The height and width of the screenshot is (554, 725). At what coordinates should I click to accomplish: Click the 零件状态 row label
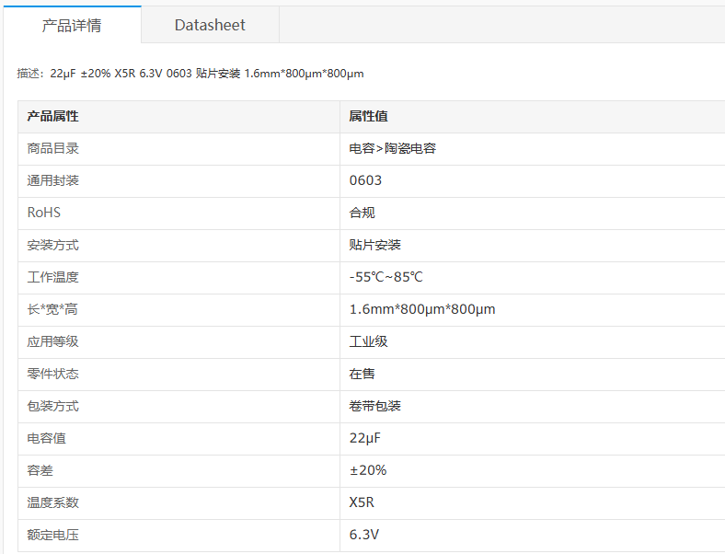[x=52, y=374]
